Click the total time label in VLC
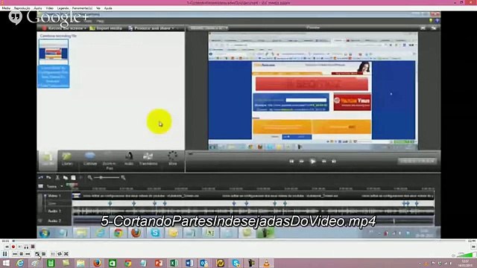 click(472, 241)
